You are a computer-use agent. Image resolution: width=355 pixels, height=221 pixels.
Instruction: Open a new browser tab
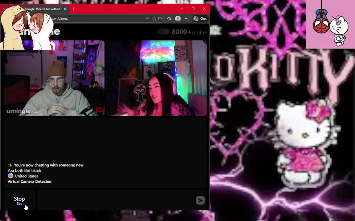[x=74, y=9]
